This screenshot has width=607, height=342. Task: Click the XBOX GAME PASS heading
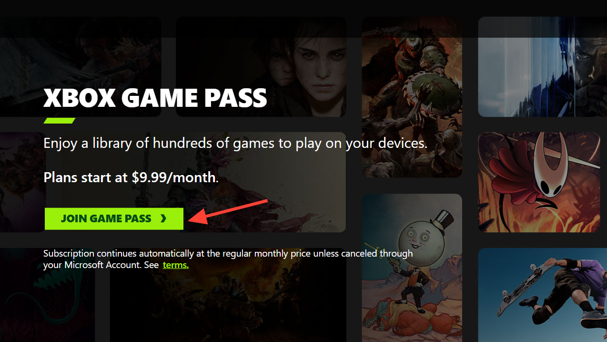[155, 97]
